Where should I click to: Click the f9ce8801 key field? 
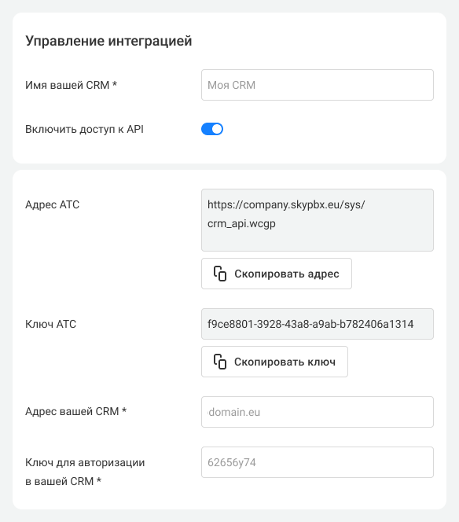click(318, 324)
